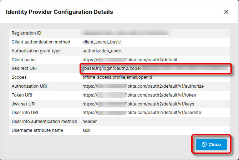Click the Redirect URI value text
239x160 pixels.
pos(153,68)
